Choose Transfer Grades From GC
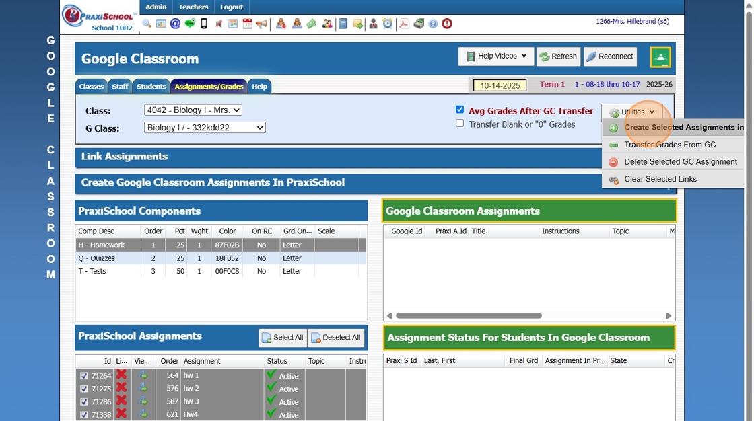 coord(673,145)
